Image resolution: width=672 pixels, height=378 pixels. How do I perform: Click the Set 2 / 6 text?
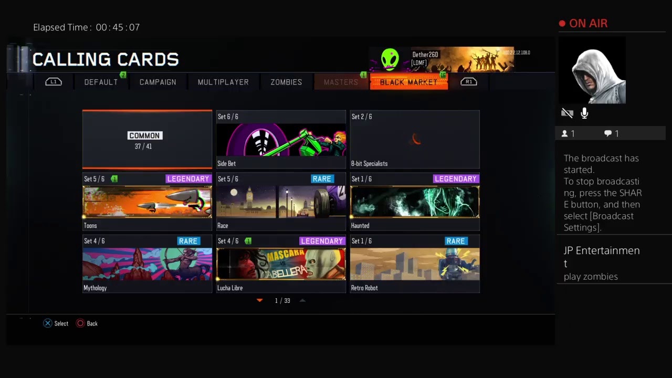pyautogui.click(x=362, y=117)
